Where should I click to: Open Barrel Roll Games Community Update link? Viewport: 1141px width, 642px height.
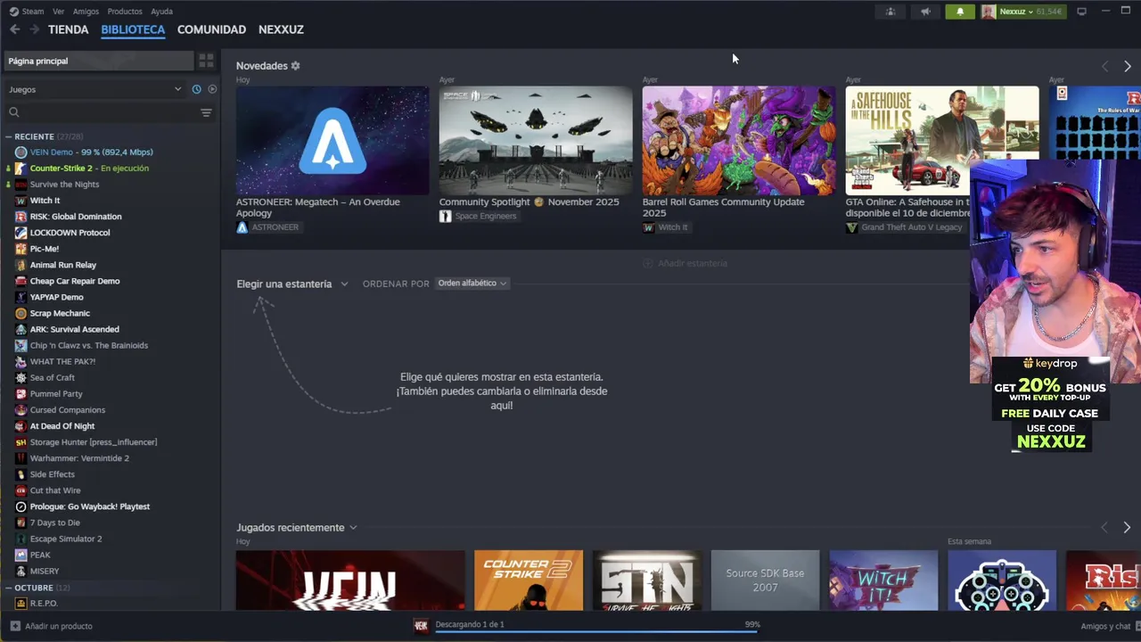tap(723, 207)
